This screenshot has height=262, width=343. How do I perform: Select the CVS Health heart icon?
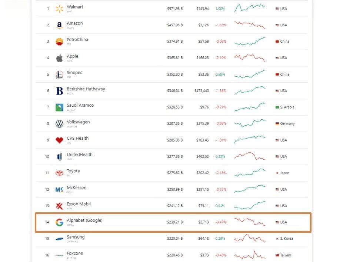pyautogui.click(x=59, y=140)
